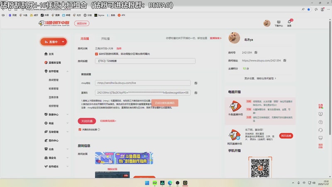The width and height of the screenshot is (332, 187).
Task: Click the 切换推流线路 link
Action: pyautogui.click(x=108, y=121)
